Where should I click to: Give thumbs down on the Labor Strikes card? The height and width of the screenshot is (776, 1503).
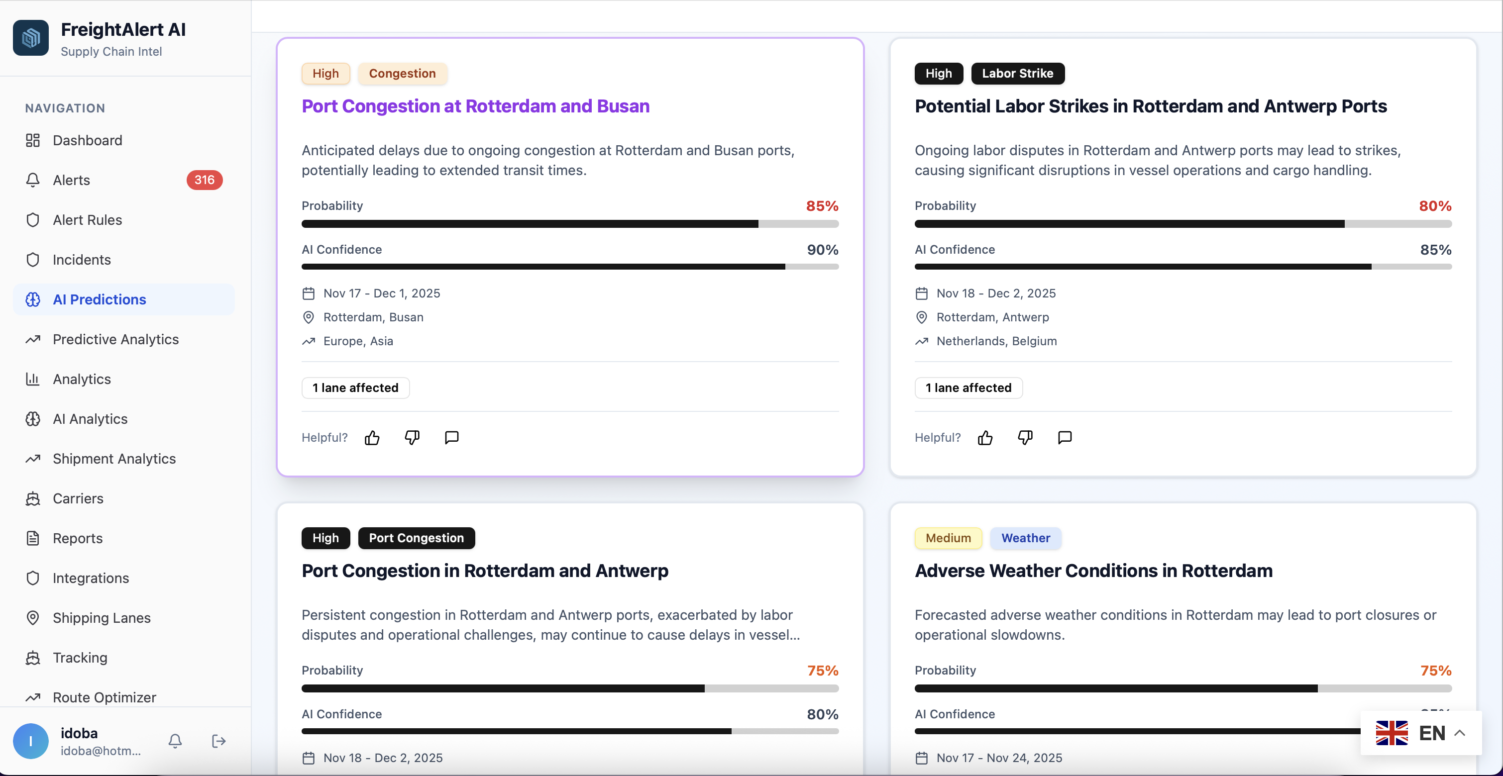tap(1025, 437)
